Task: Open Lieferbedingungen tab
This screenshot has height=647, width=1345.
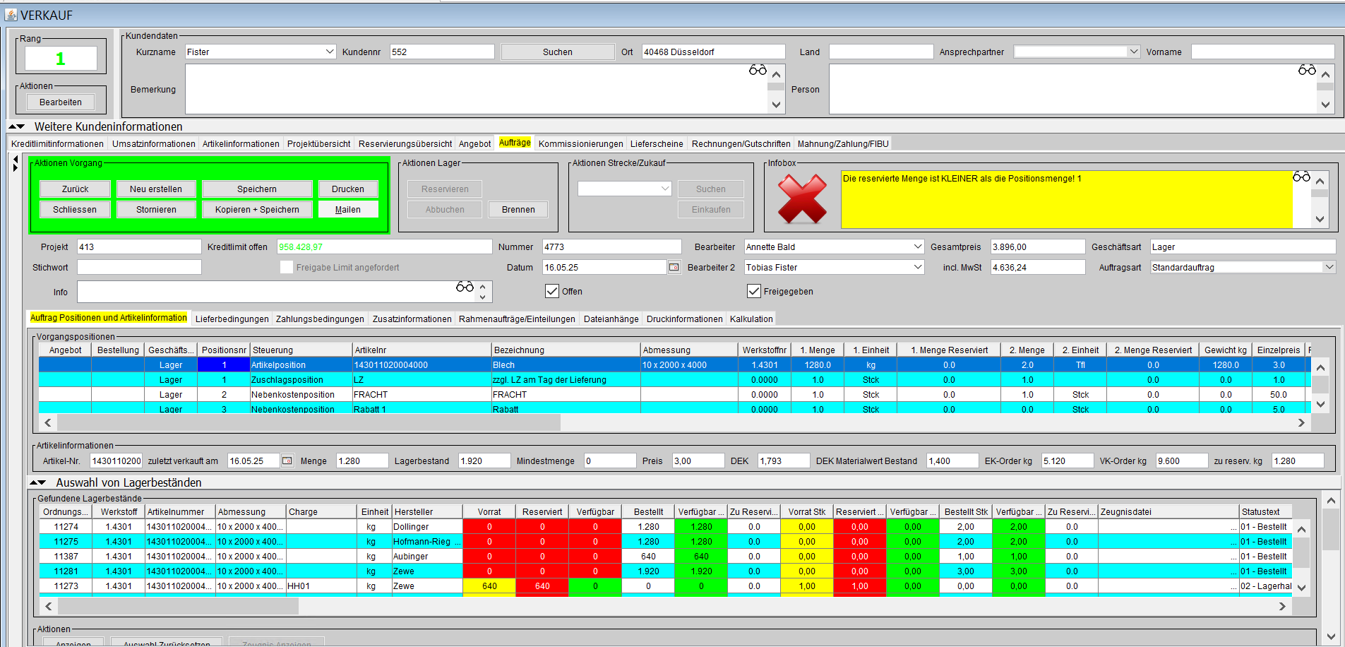Action: [232, 319]
